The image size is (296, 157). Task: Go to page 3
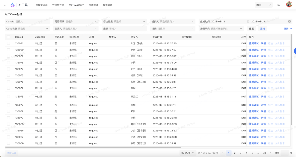pos(241,153)
